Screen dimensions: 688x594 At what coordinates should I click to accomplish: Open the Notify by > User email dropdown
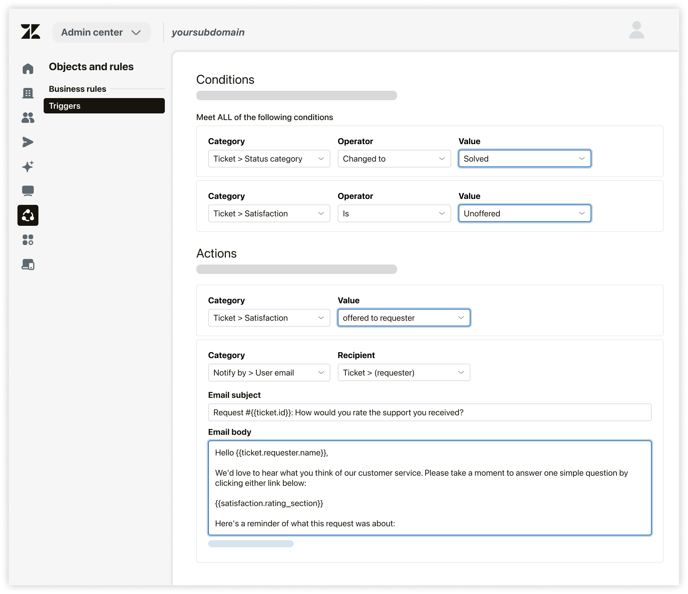(269, 373)
